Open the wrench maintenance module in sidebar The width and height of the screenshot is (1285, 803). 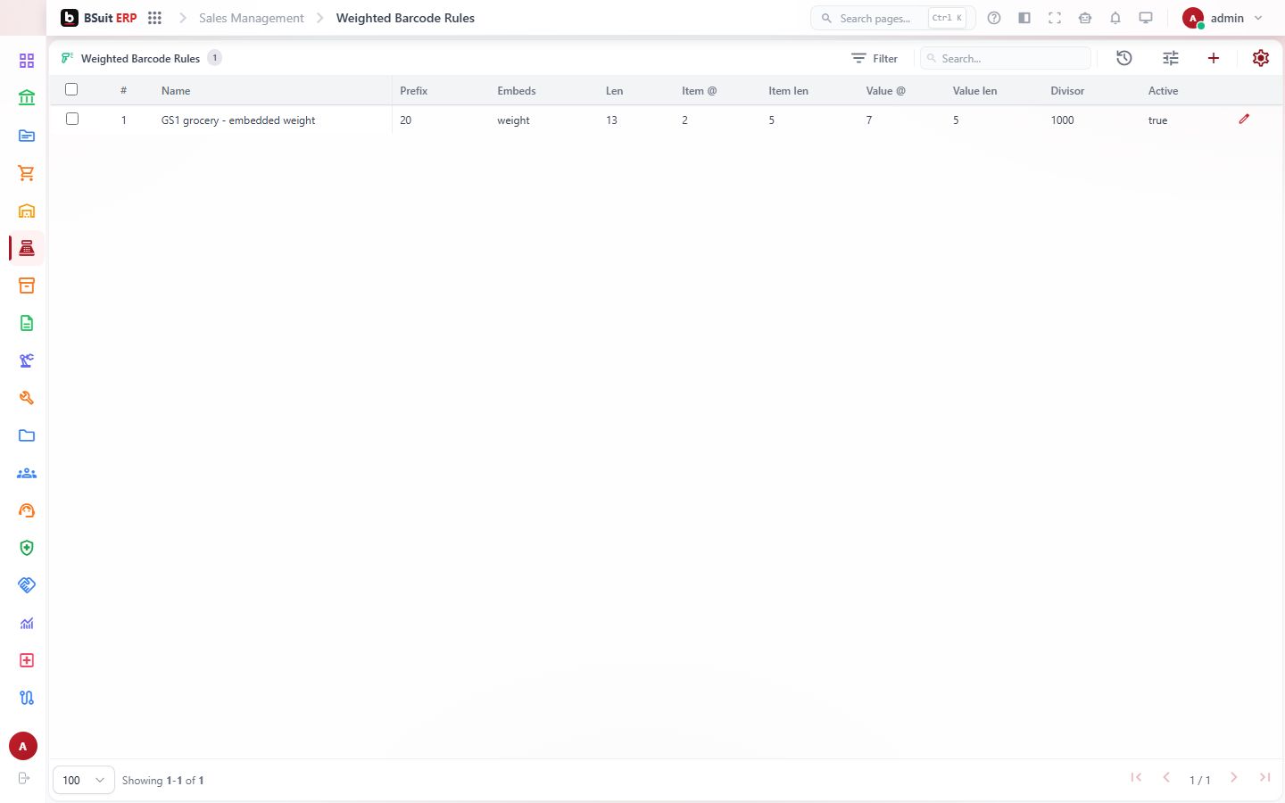click(27, 398)
